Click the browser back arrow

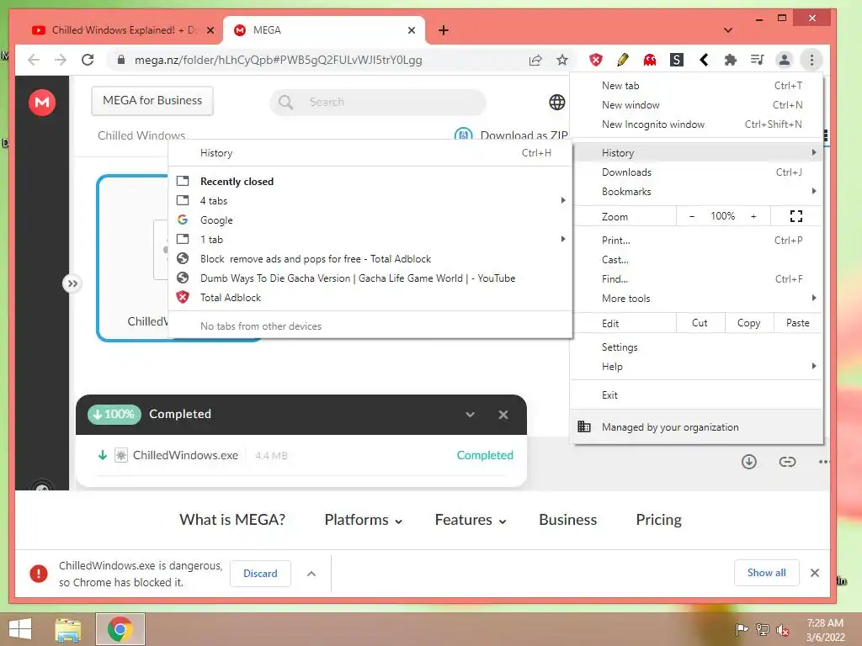(34, 60)
